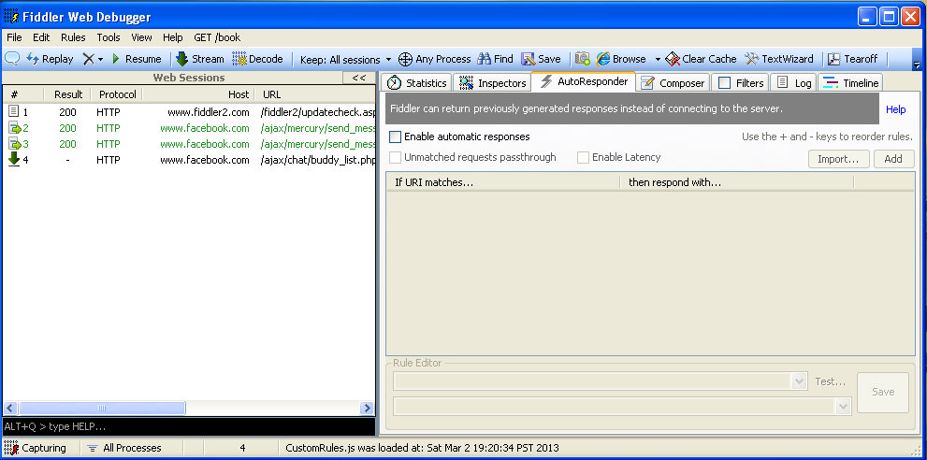Screen dimensions: 927x460
Task: Collapse Web Sessions with << button
Action: 358,78
